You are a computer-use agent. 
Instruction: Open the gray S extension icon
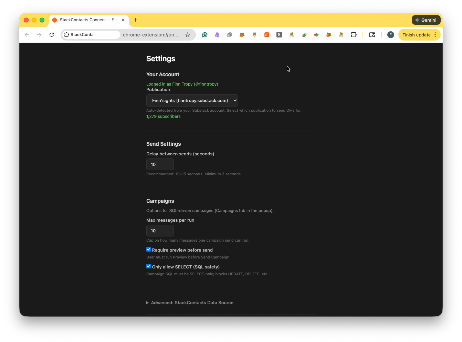279,35
